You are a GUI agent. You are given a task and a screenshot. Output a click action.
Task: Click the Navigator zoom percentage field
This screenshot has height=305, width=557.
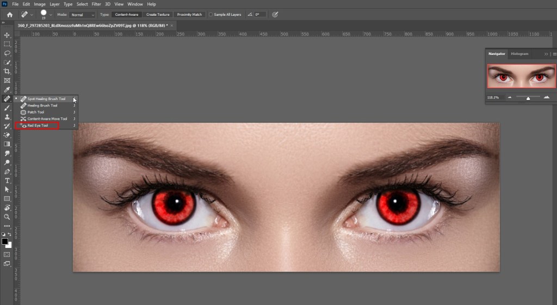coord(493,97)
